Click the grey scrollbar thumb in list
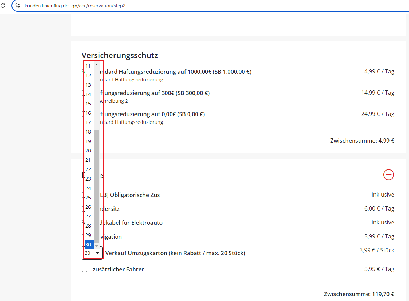The width and height of the screenshot is (409, 301). coord(97,184)
